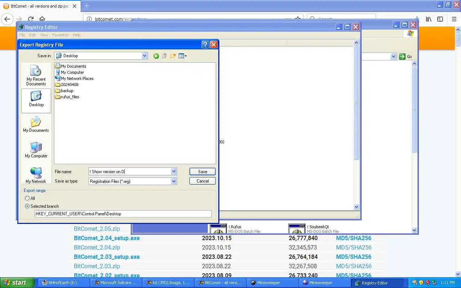Open a new Firefox tab
Screen dimensions: 461x288
click(x=86, y=6)
